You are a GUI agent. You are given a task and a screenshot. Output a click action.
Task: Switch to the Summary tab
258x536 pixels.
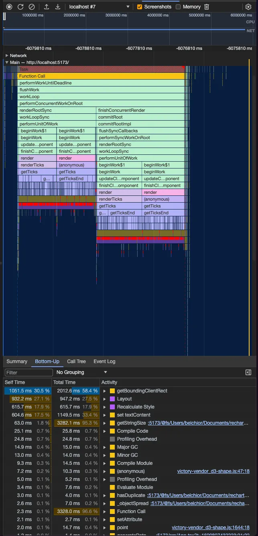coord(17,361)
